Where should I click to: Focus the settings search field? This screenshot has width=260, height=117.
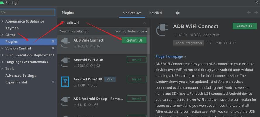tap(27, 13)
